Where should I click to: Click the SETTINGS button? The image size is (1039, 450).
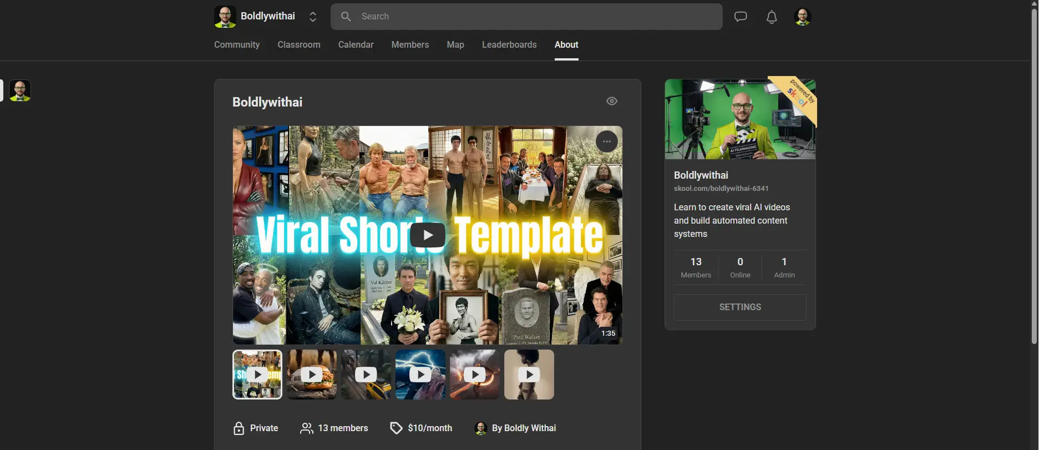(x=740, y=307)
